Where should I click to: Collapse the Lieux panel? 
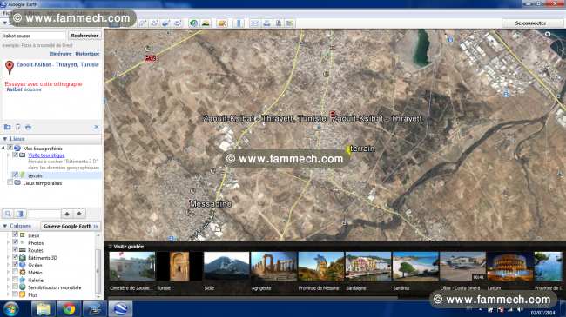(x=4, y=139)
